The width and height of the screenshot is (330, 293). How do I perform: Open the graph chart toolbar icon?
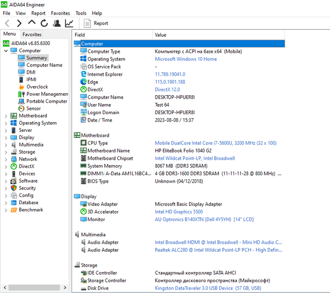coord(69,23)
